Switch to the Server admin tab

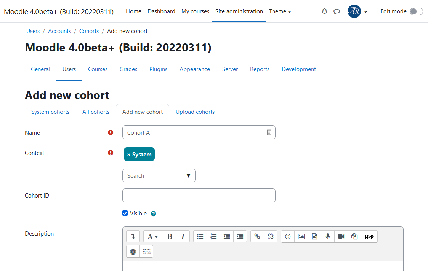230,69
